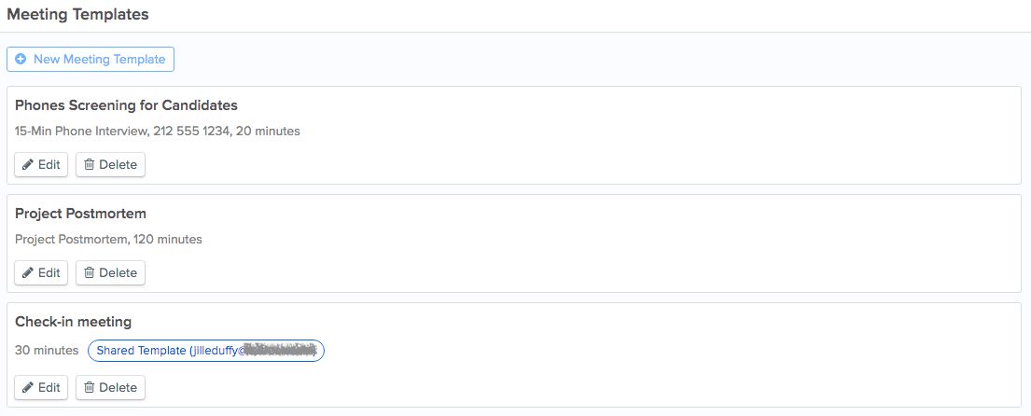Select the 212 555 1234 phone number
The width and height of the screenshot is (1031, 416).
click(195, 132)
